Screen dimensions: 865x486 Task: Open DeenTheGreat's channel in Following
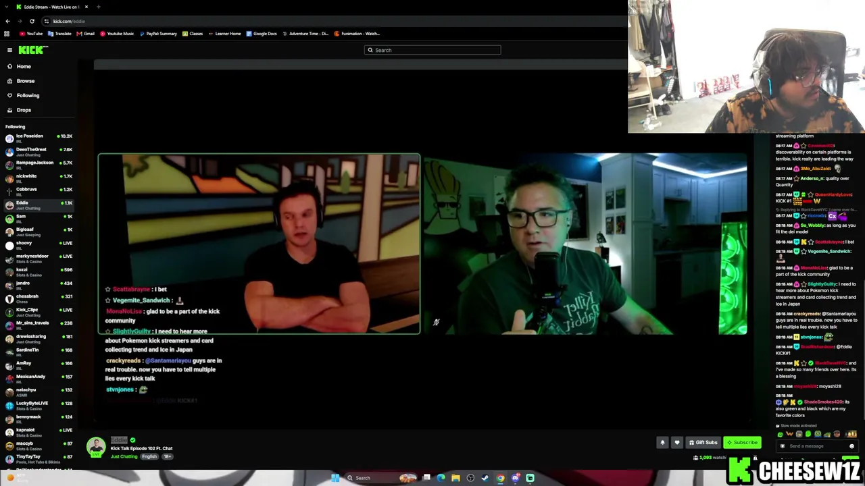41,152
